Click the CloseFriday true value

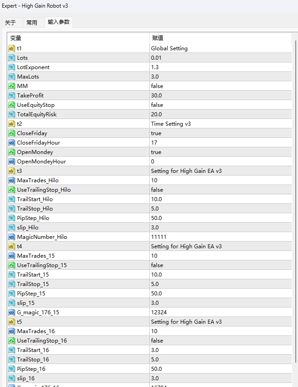pyautogui.click(x=156, y=133)
